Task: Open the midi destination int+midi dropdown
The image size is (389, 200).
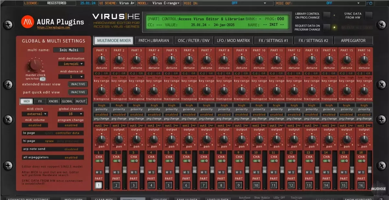Action: [x=71, y=64]
